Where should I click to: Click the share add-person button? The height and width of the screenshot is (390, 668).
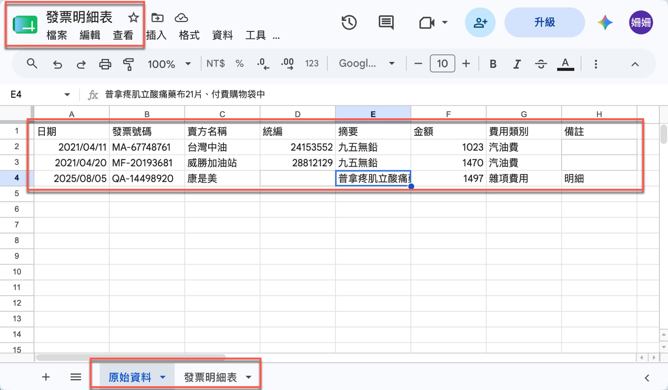pos(480,22)
